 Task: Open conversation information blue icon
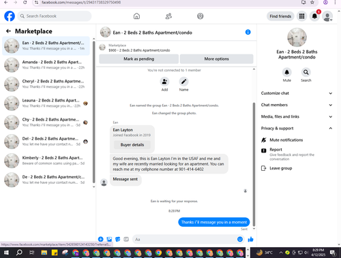tap(248, 32)
